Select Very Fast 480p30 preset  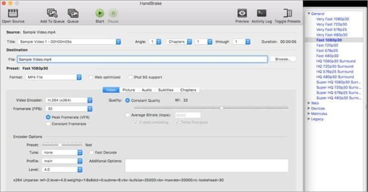pyautogui.click(x=332, y=35)
